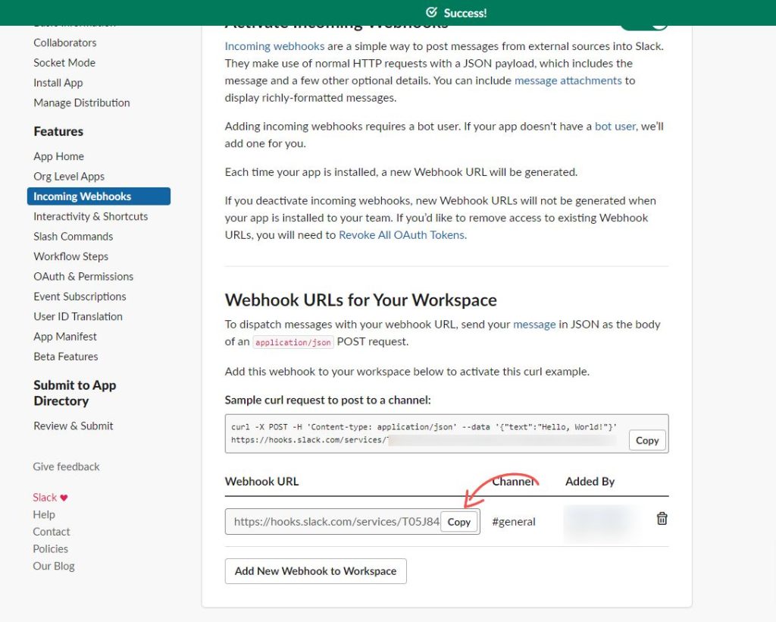This screenshot has height=622, width=776.
Task: Open the Incoming webhooks documentation link
Action: [x=274, y=46]
